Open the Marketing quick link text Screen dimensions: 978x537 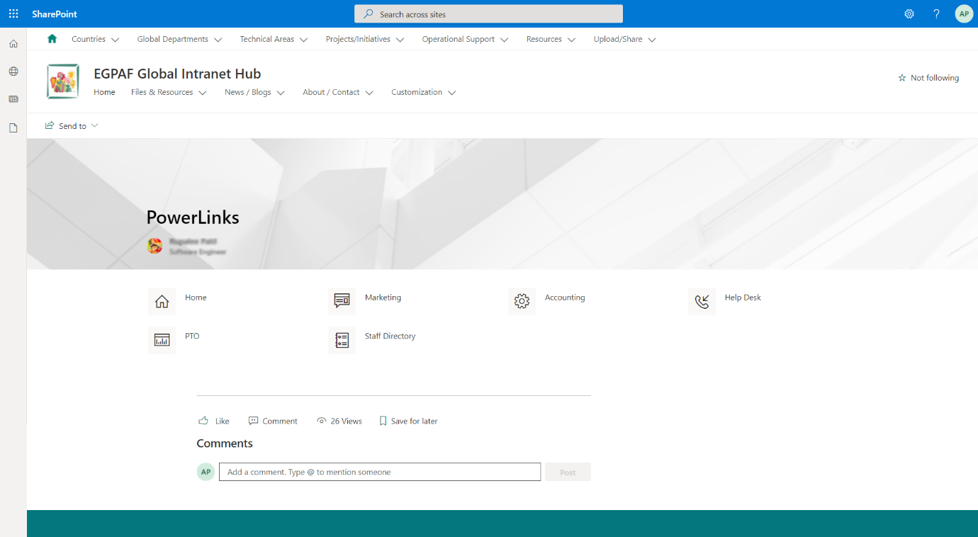pyautogui.click(x=383, y=298)
